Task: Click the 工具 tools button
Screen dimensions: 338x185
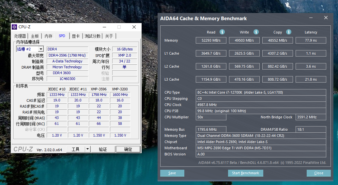Action: [x=75, y=149]
